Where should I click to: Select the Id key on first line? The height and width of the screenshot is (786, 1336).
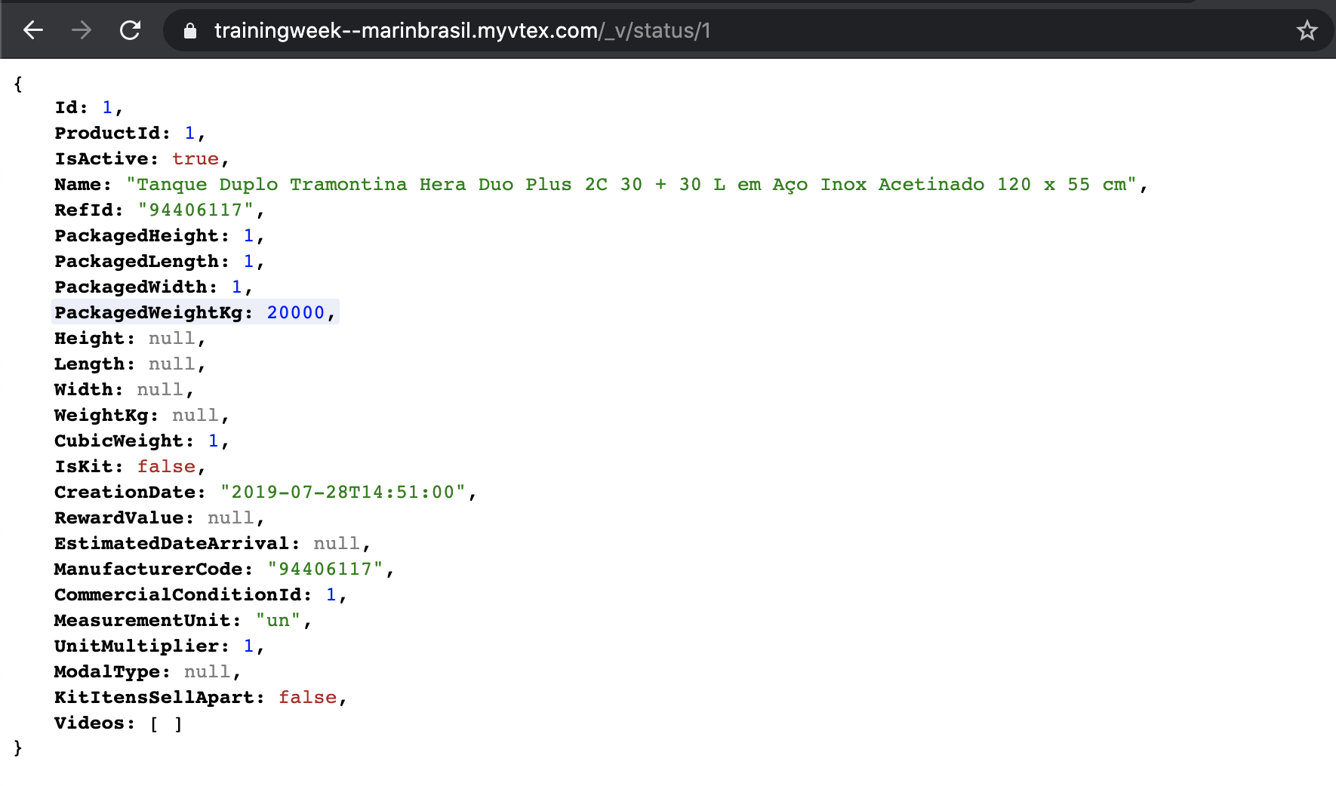click(71, 108)
